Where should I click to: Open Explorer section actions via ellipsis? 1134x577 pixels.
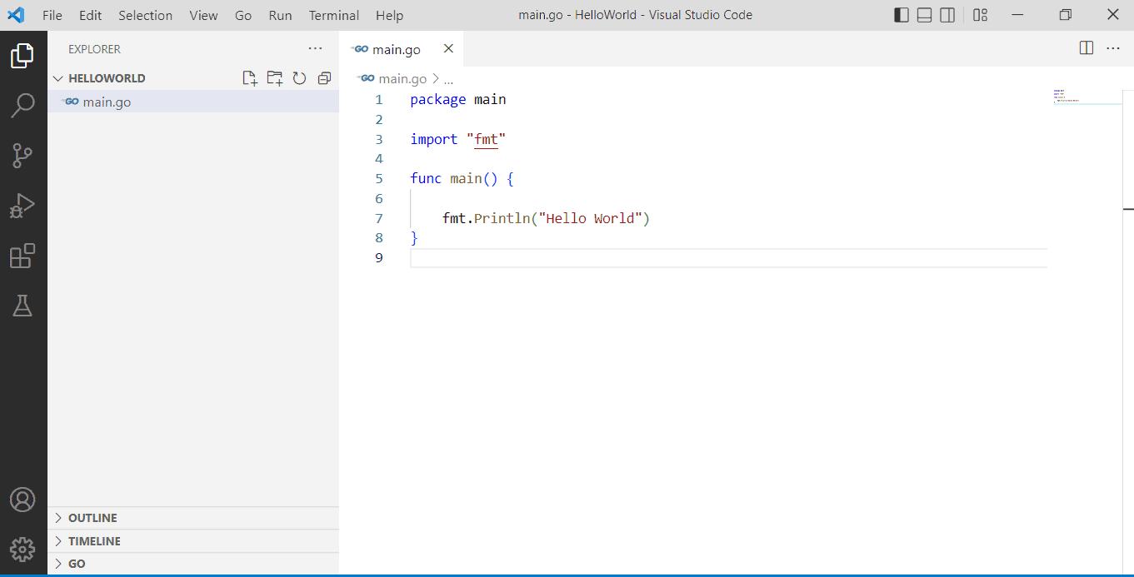(315, 48)
